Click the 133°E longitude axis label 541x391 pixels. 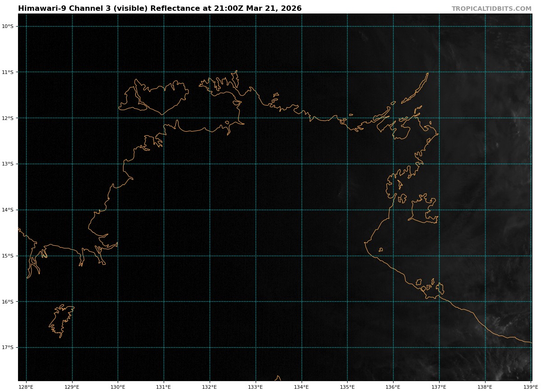(x=256, y=386)
